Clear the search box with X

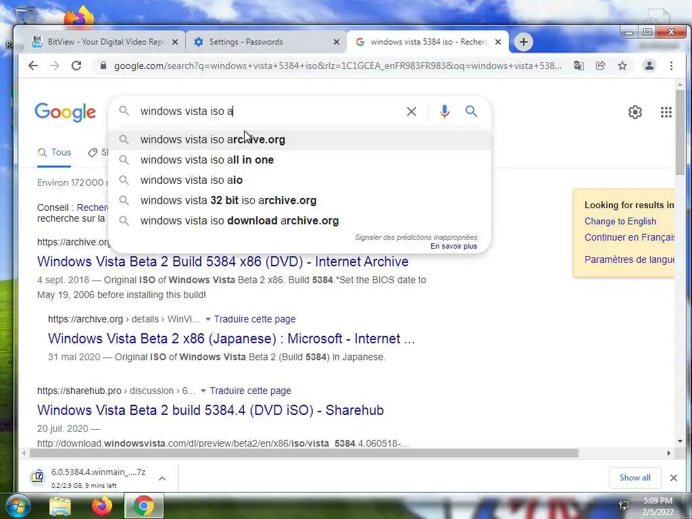pyautogui.click(x=412, y=112)
